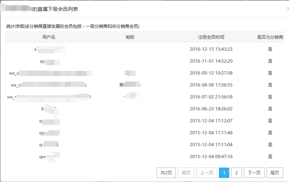This screenshot has height=182, width=289.
Task: Click the 共2页 total pages indicator
Action: coord(166,173)
